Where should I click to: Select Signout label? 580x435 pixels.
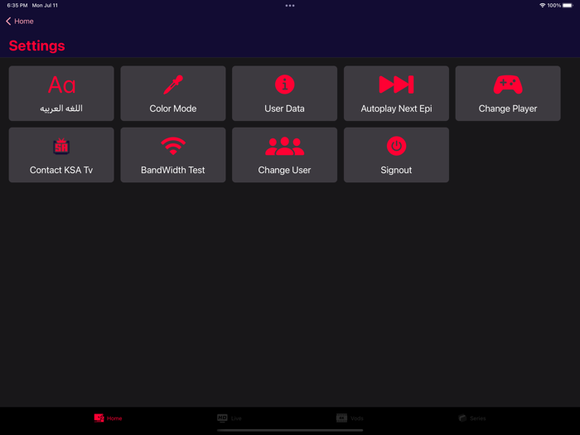pos(396,170)
